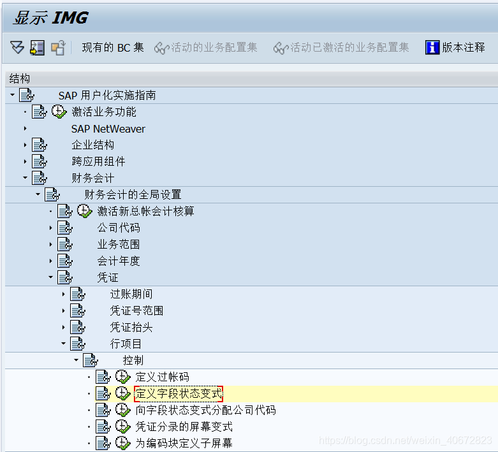Viewport: 498px width, 452px height.
Task: Execute activity clock icon for 激活新总帐会计核算
Action: coord(84,211)
